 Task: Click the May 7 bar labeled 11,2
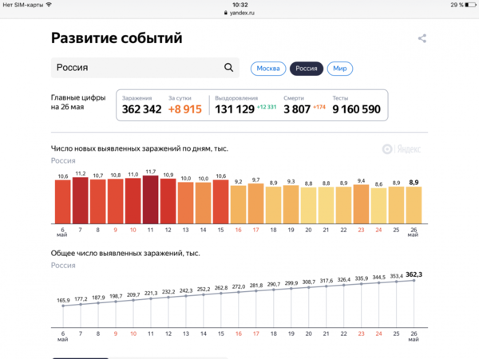click(81, 200)
